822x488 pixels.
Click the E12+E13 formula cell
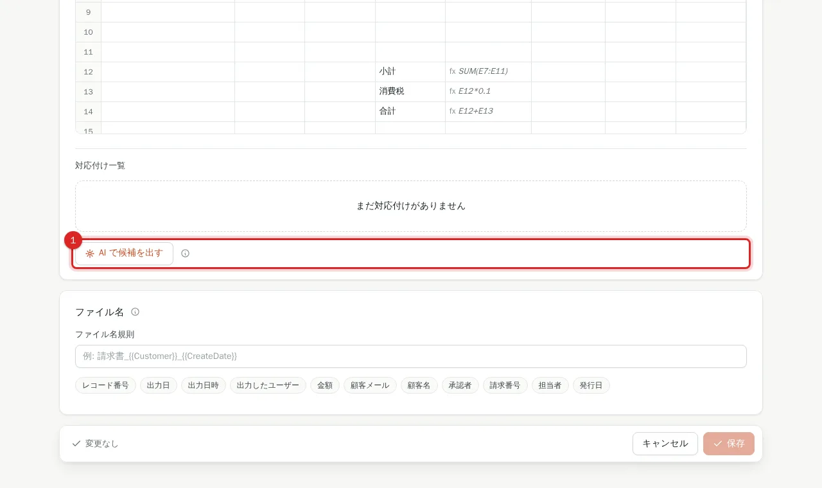tap(488, 112)
